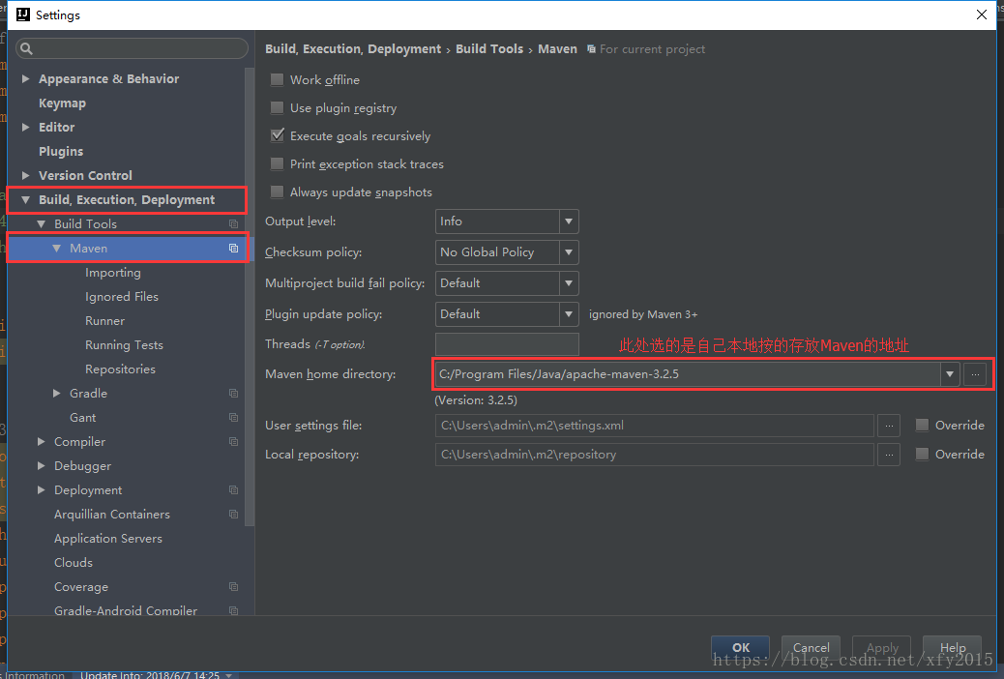Click the Cancel button
The image size is (1004, 679).
(812, 647)
